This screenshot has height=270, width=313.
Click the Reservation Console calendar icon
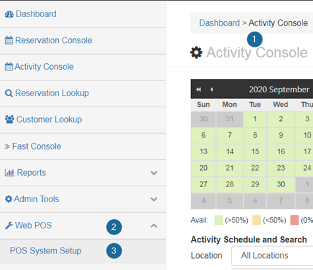pyautogui.click(x=9, y=40)
